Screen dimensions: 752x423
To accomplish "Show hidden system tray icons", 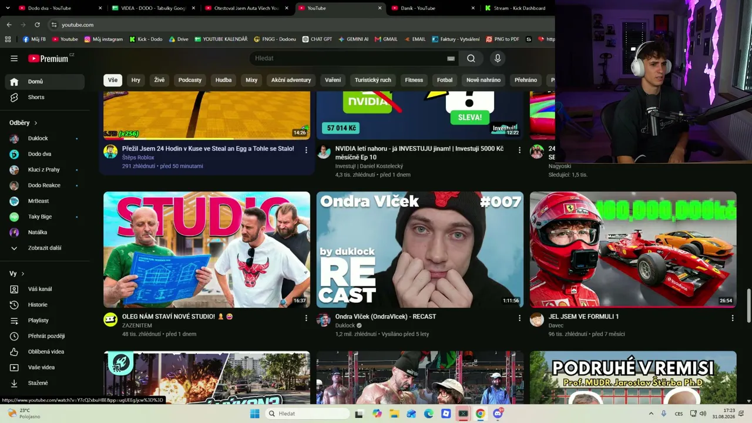I will click(x=651, y=414).
